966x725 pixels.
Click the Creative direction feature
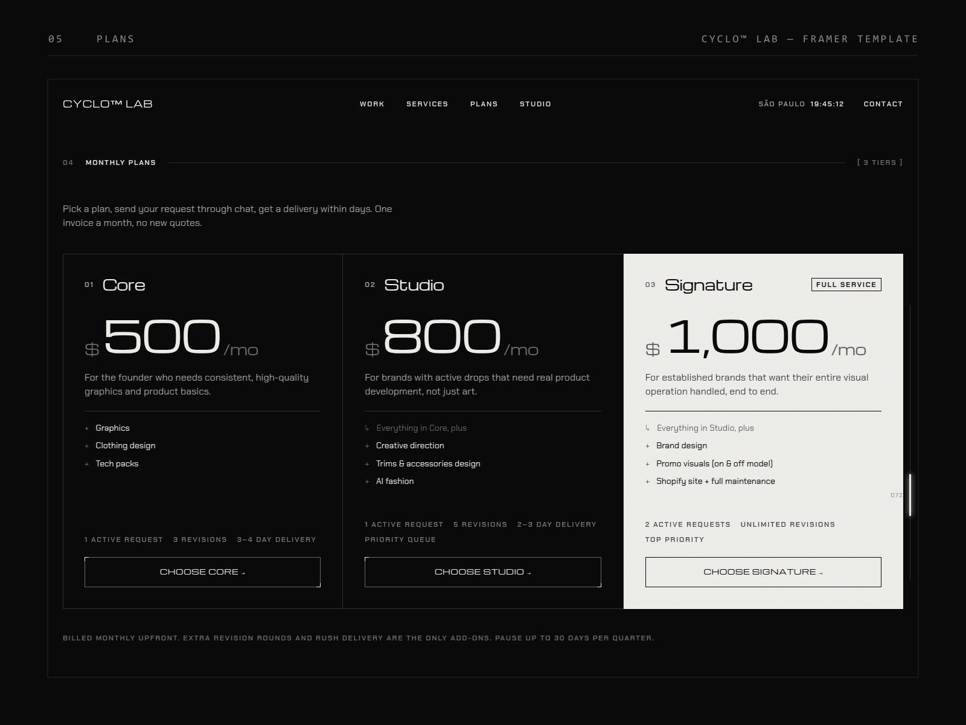coord(410,445)
